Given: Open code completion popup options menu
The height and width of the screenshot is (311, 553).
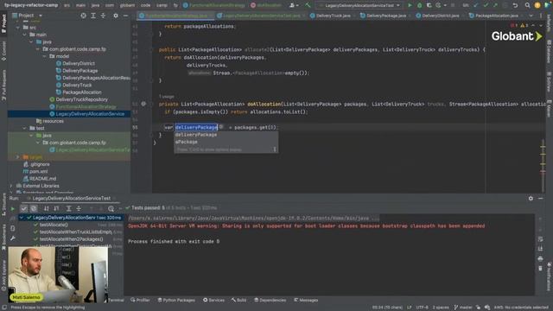Looking at the screenshot, I should click(x=275, y=149).
